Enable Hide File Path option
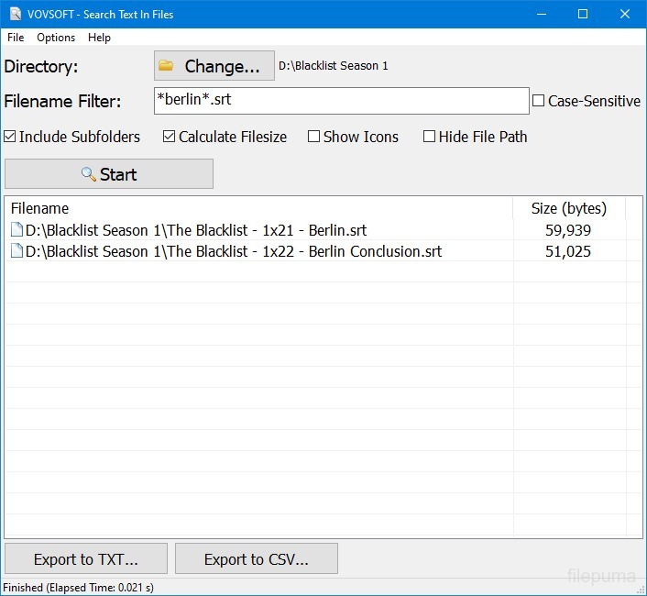Image resolution: width=647 pixels, height=596 pixels. coord(430,137)
